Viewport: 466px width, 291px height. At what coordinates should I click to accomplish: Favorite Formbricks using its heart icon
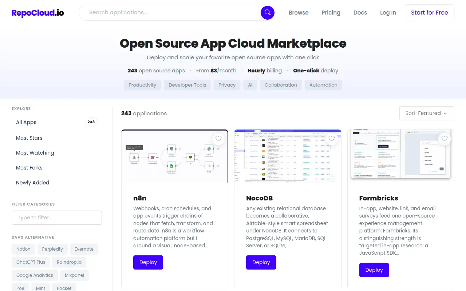tap(444, 138)
